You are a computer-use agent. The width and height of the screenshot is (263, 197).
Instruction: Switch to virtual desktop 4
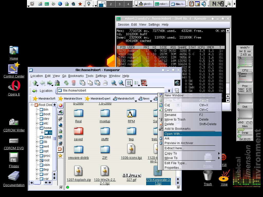(x=128, y=4)
